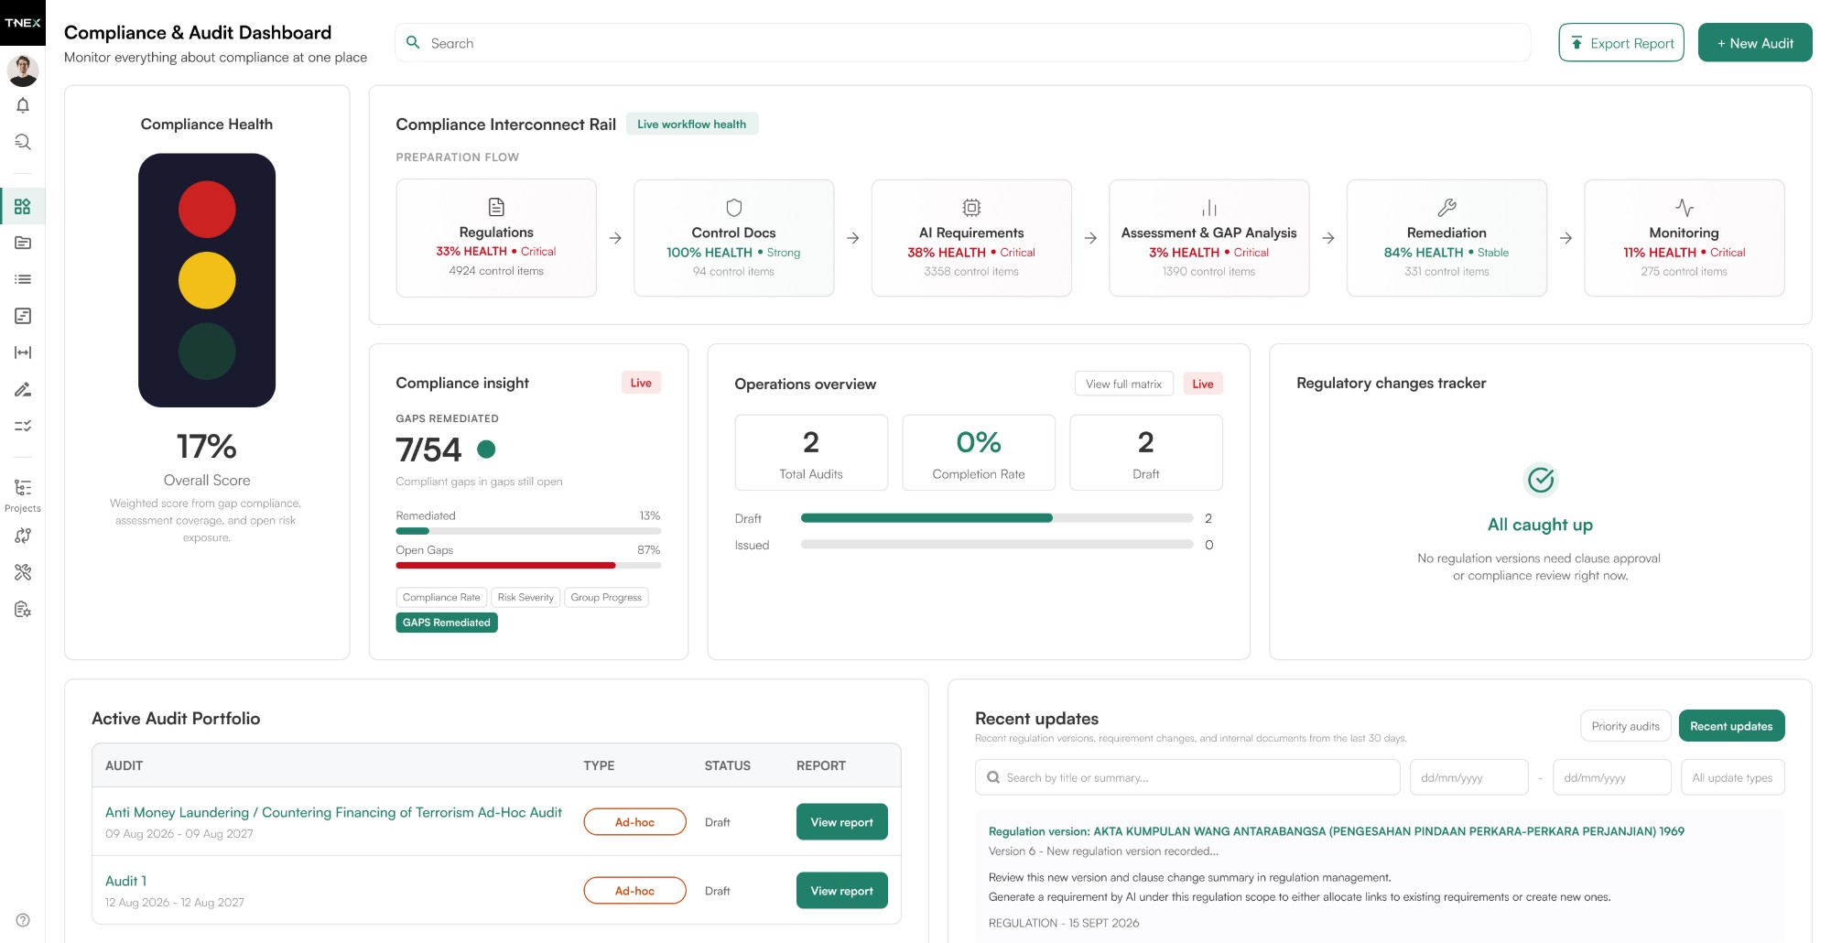Open Projects in the sidebar
The width and height of the screenshot is (1831, 943).
[x=23, y=495]
